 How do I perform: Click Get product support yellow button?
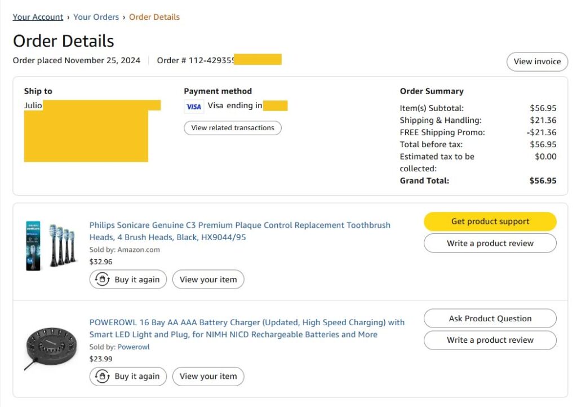click(x=490, y=221)
